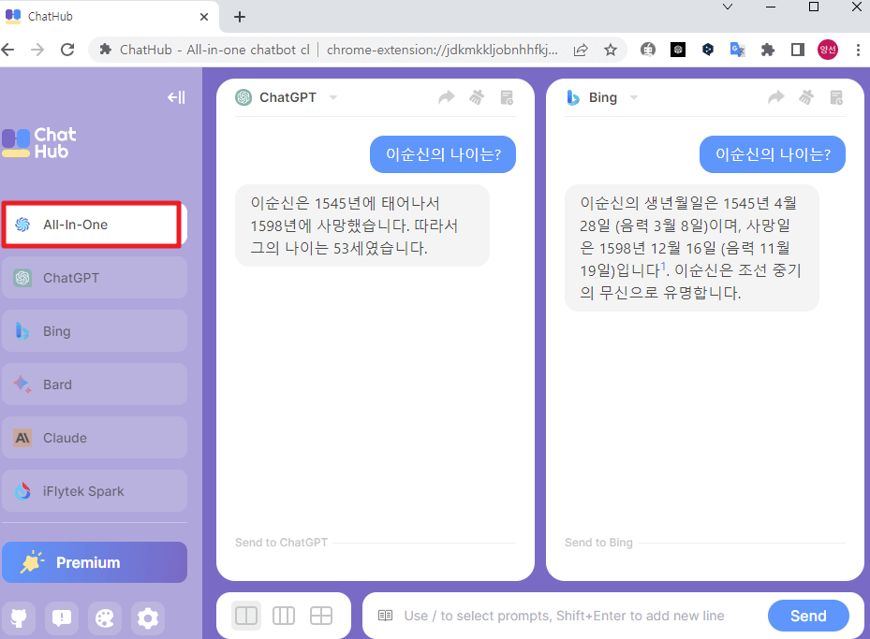
Task: Click the Bing citation footnote 1
Action: tap(663, 267)
